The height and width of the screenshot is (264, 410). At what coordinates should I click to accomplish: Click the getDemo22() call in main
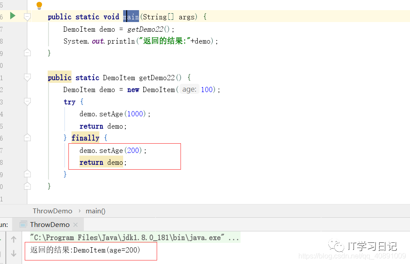coord(148,29)
